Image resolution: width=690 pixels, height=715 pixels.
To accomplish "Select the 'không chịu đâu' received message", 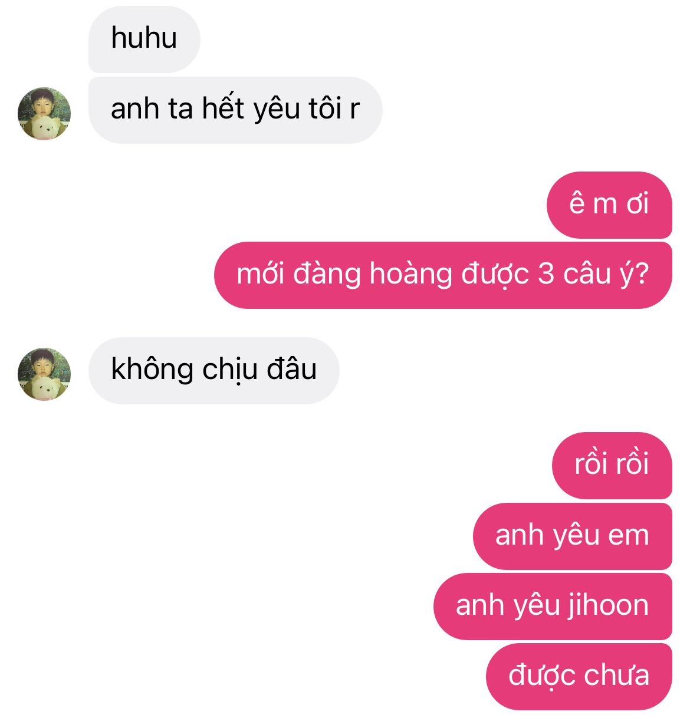I will coord(214,371).
